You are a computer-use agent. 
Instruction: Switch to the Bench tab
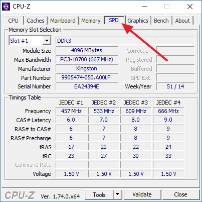point(161,21)
